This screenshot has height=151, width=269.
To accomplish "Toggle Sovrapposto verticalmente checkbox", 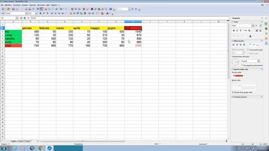I will click(x=242, y=65).
